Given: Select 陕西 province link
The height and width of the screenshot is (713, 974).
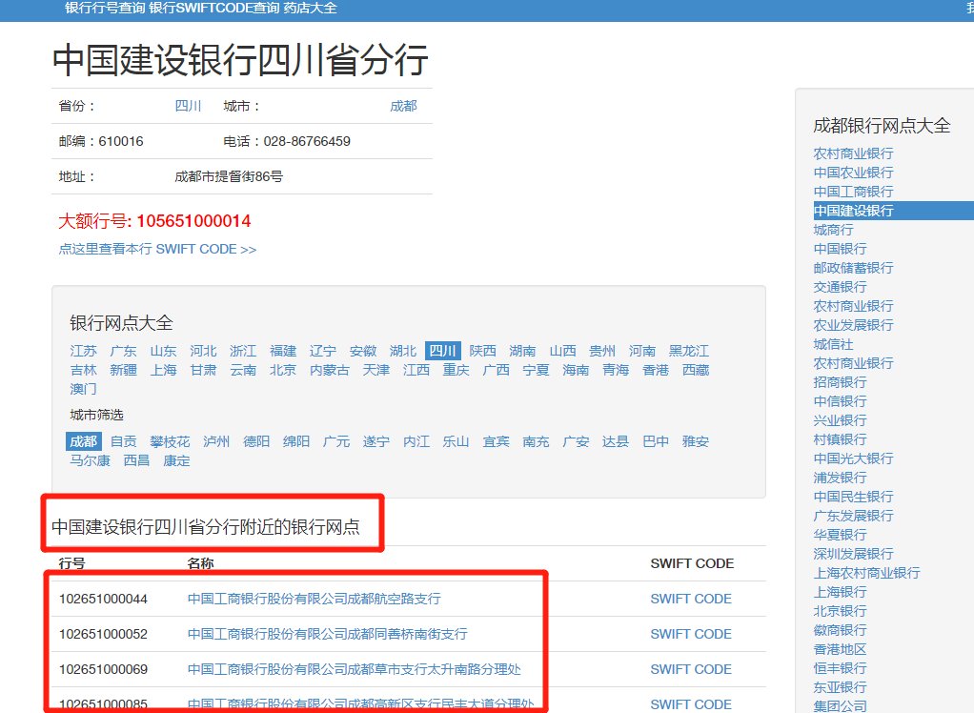Looking at the screenshot, I should tap(482, 351).
